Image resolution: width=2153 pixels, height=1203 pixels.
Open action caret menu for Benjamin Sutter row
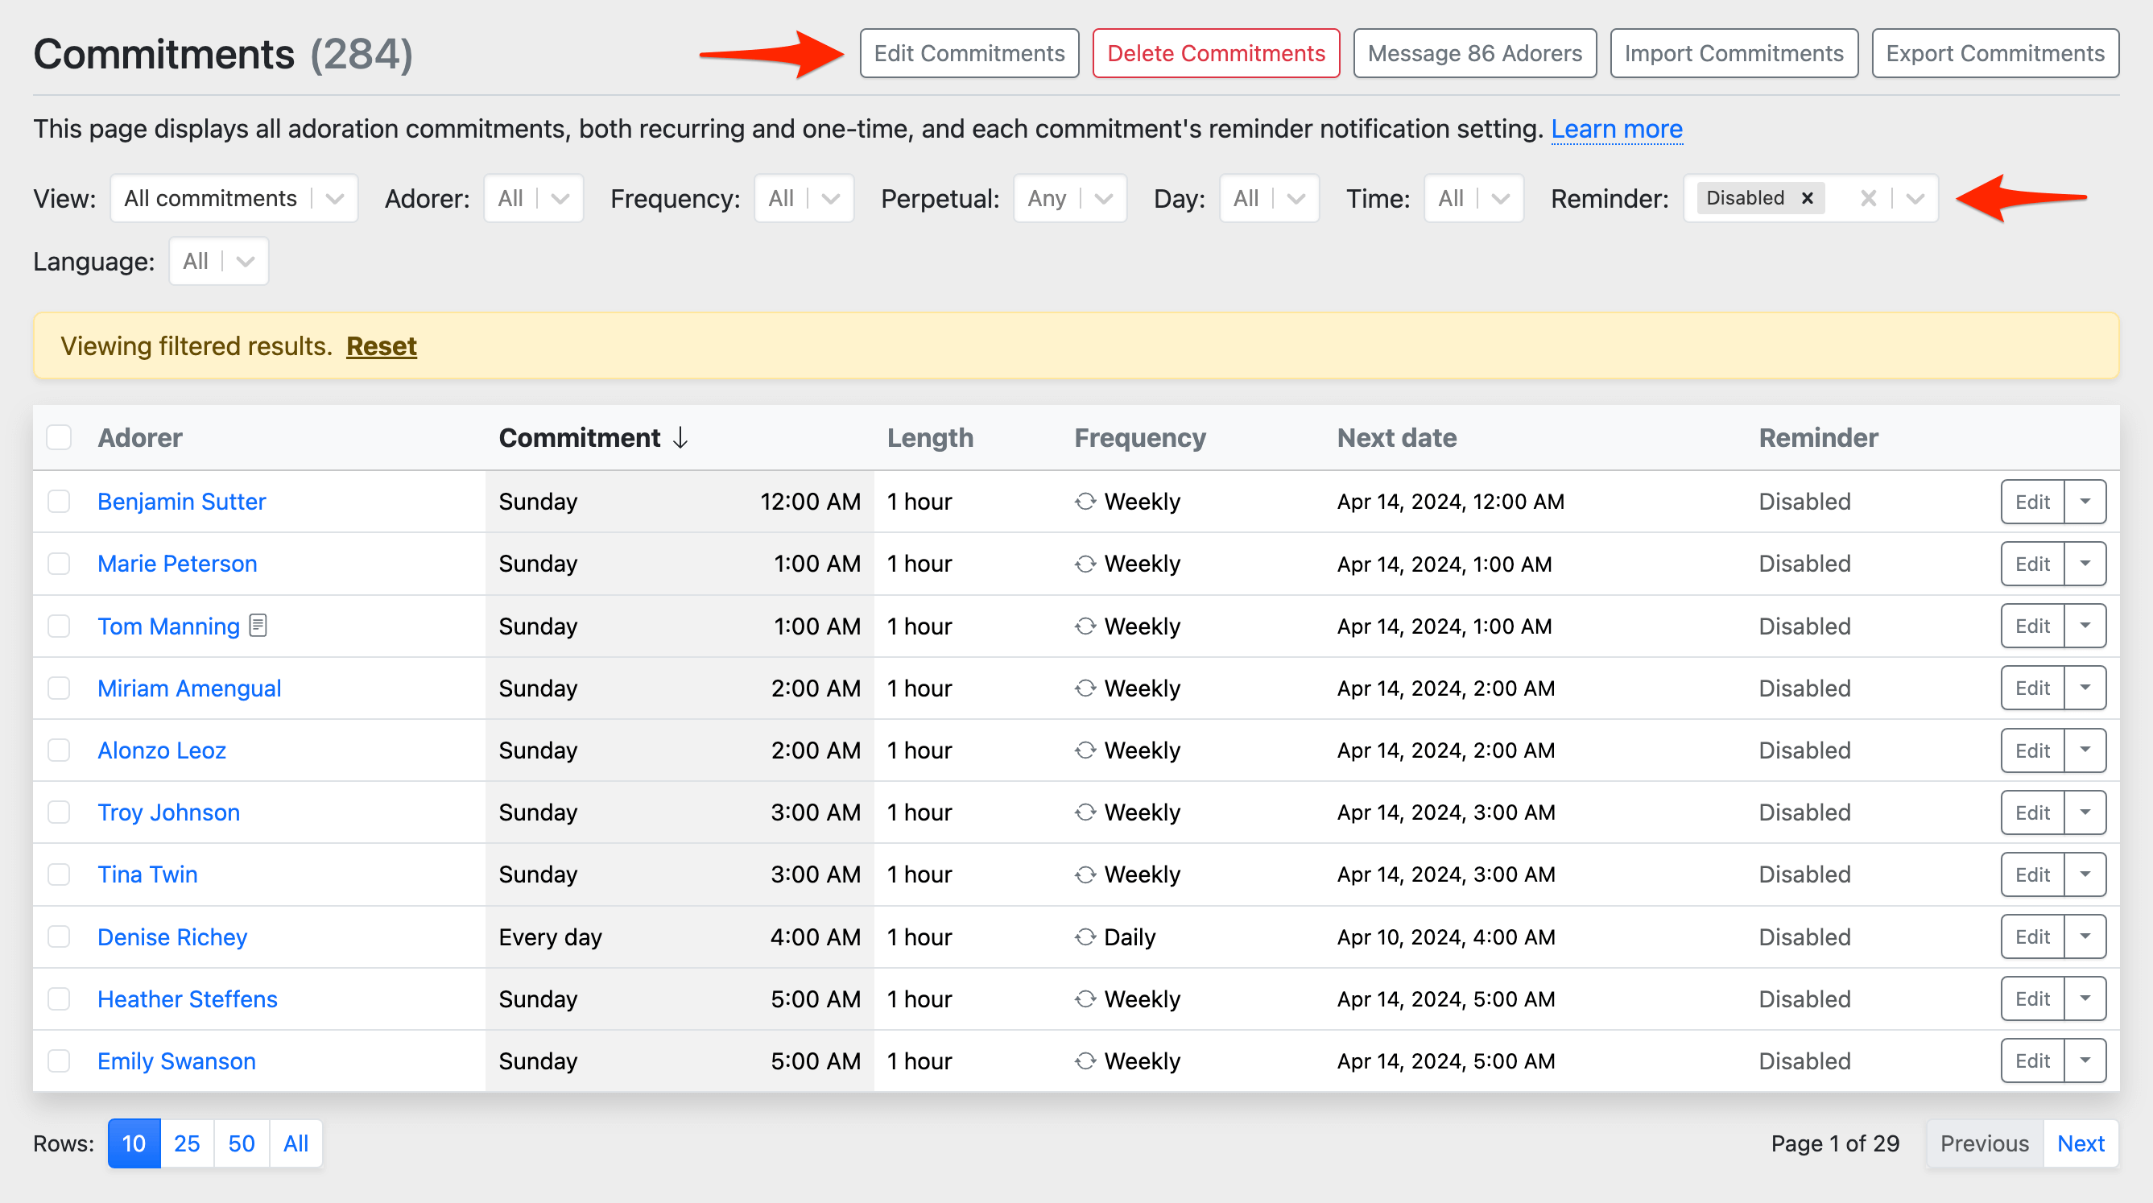tap(2085, 502)
